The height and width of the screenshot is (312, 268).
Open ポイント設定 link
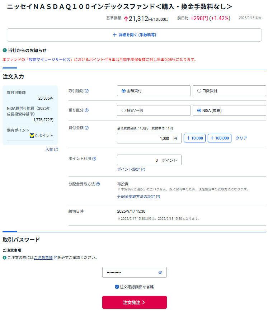131,169
